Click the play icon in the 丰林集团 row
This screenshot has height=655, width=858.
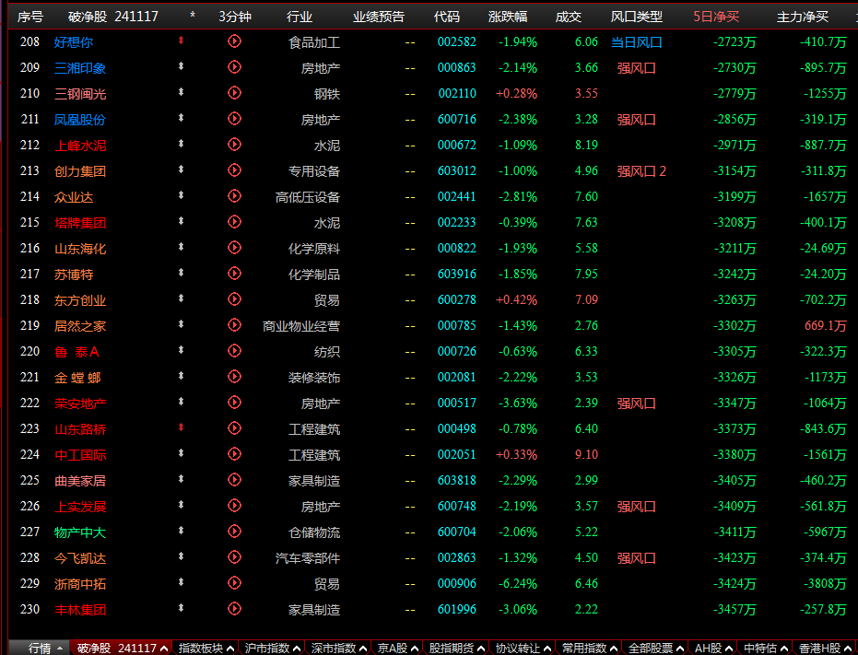pos(234,609)
